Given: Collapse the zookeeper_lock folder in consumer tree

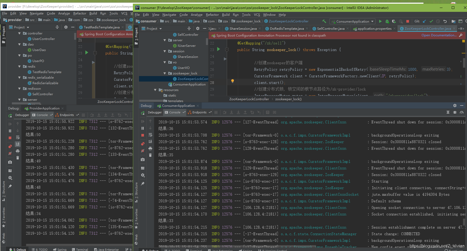Looking at the screenshot, I should [x=165, y=73].
